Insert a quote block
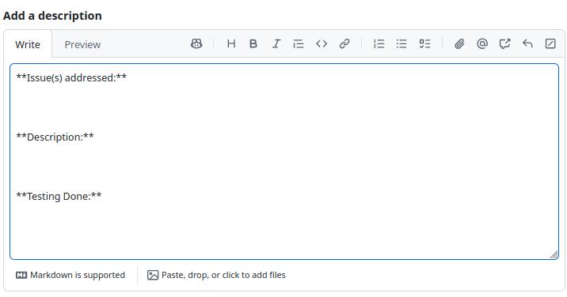Screen dimensions: 567x297 (299, 44)
